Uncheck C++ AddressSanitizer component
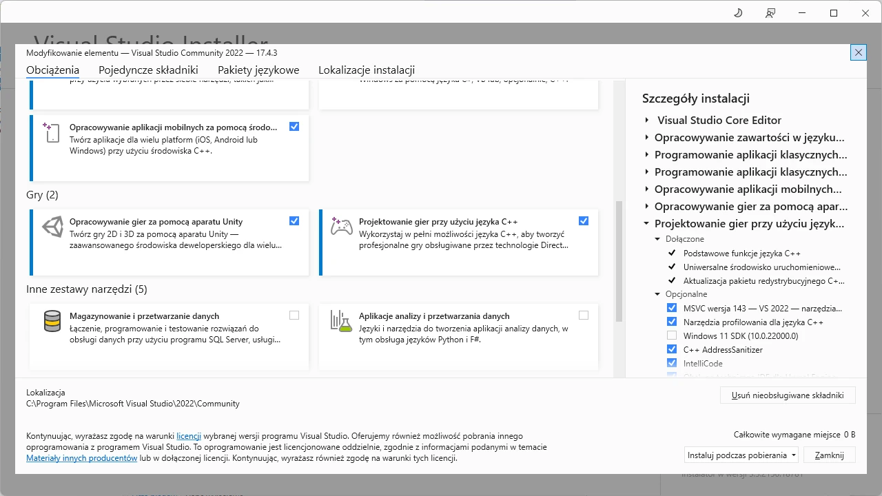882x496 pixels. click(x=672, y=349)
